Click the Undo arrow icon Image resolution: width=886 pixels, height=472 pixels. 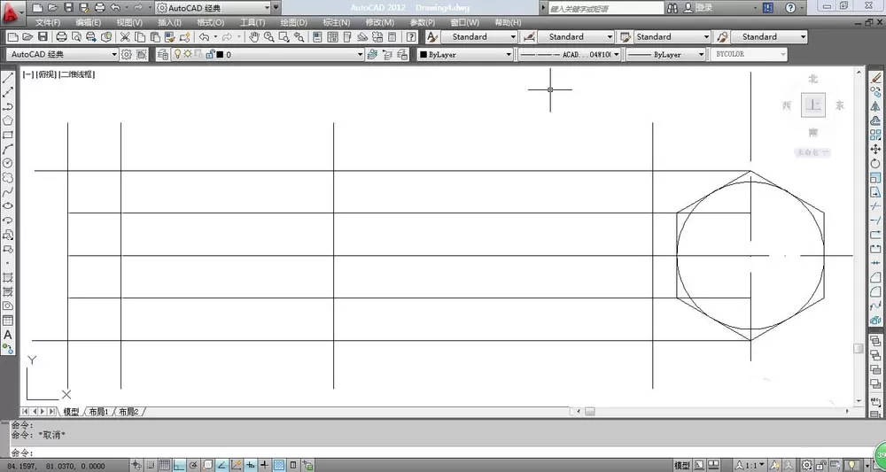pos(204,36)
